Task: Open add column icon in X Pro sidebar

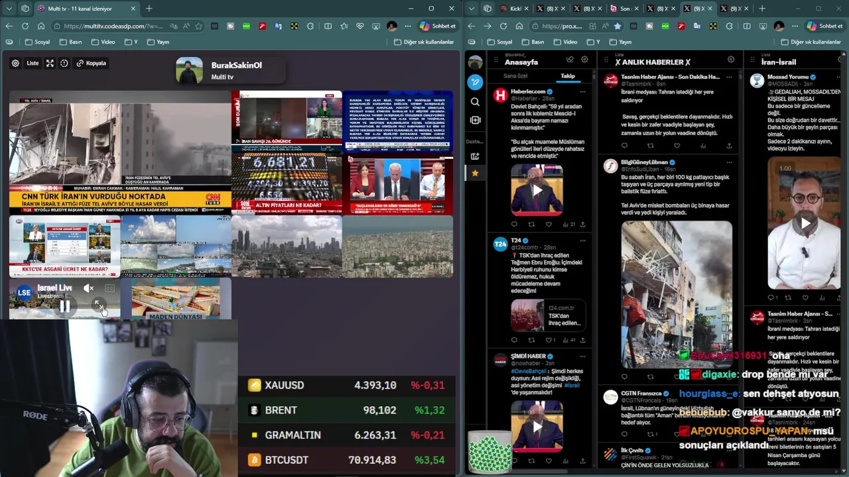Action: (x=475, y=120)
